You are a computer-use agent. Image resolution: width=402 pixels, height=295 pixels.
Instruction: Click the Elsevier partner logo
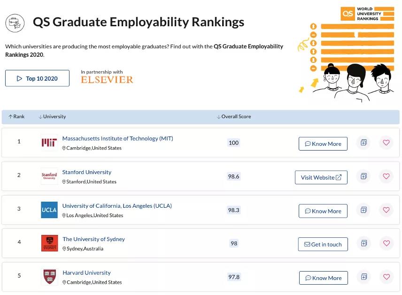pyautogui.click(x=107, y=80)
